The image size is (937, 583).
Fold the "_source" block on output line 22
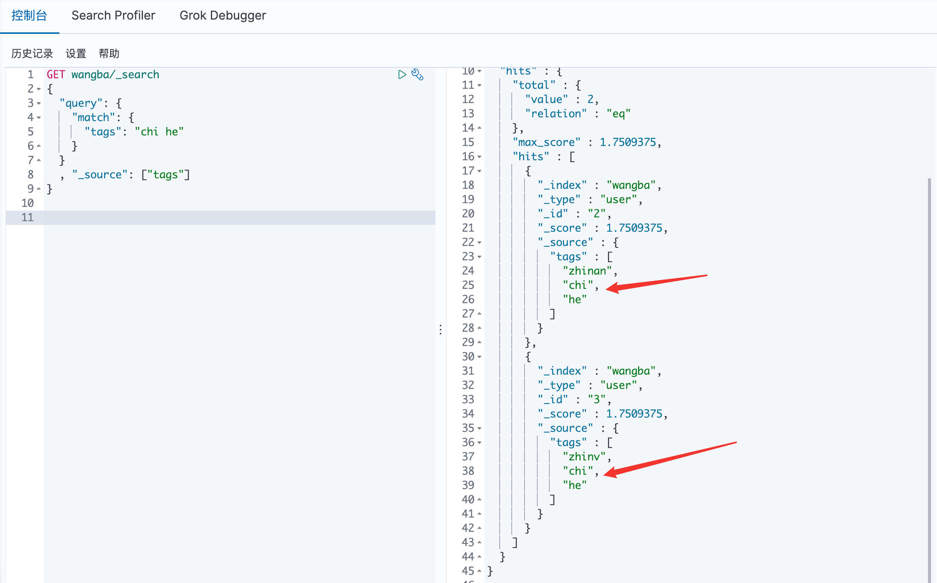[x=479, y=243]
